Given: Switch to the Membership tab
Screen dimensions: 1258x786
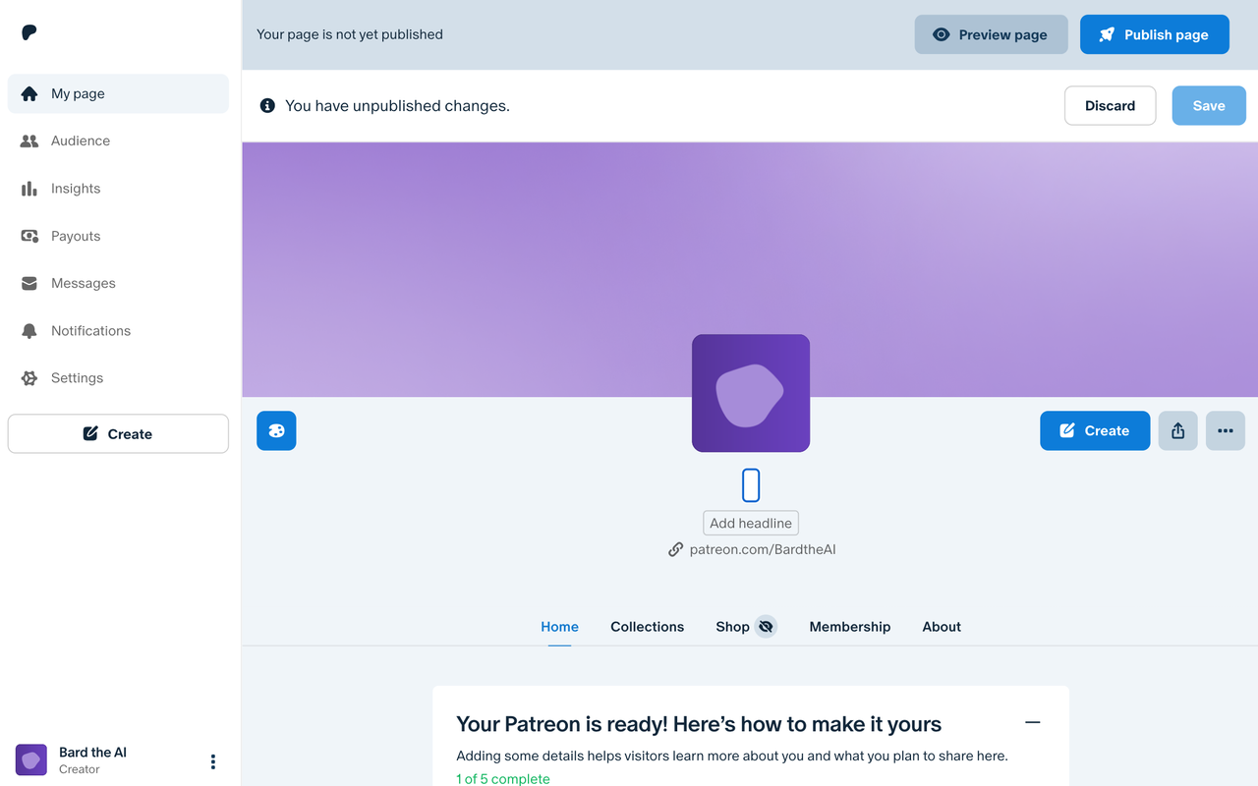Looking at the screenshot, I should 850,627.
